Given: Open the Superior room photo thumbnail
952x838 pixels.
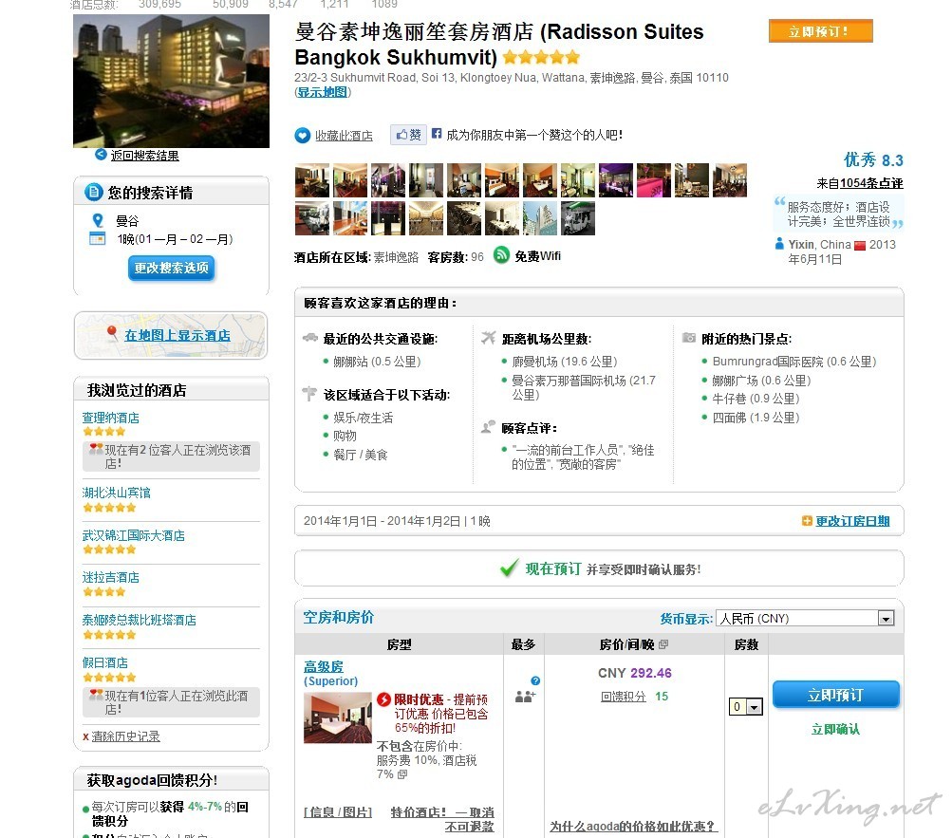Looking at the screenshot, I should pyautogui.click(x=338, y=717).
